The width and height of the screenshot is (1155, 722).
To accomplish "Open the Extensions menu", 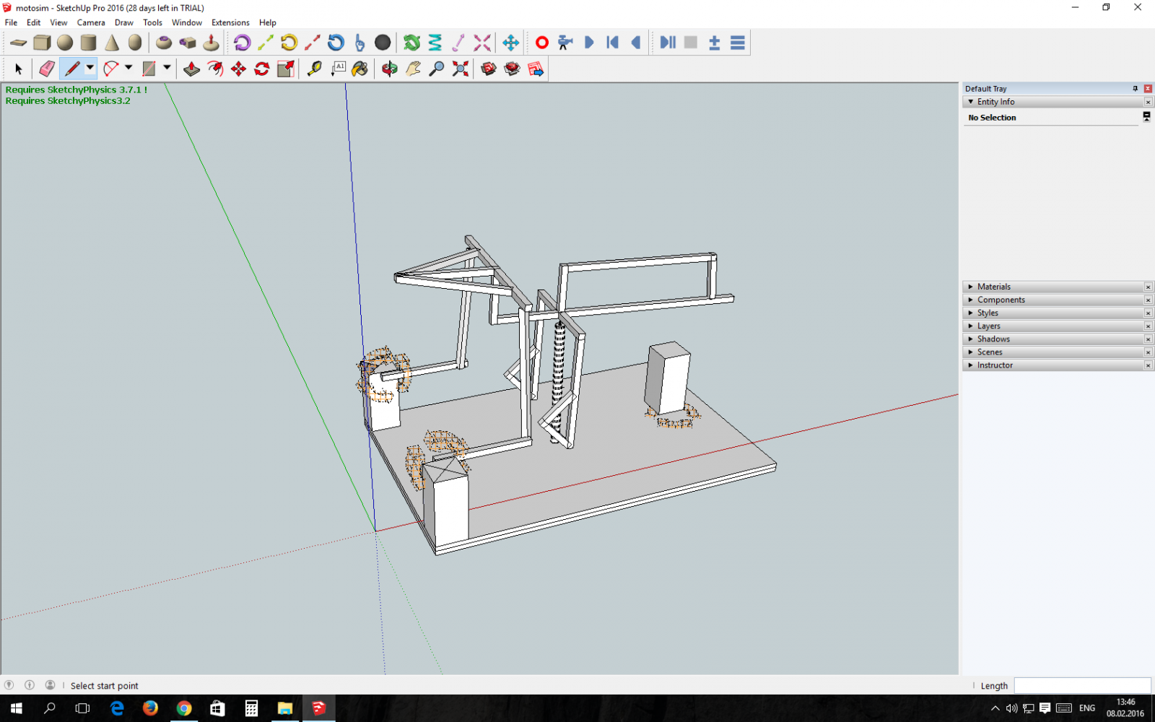I will click(x=230, y=22).
